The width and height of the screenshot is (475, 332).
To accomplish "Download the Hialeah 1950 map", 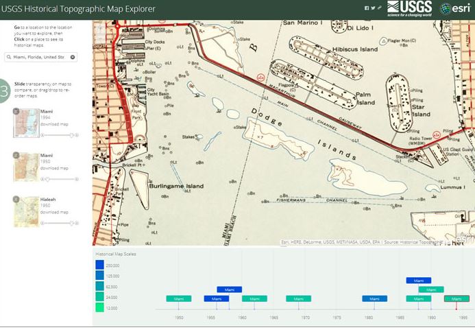I will (x=54, y=212).
